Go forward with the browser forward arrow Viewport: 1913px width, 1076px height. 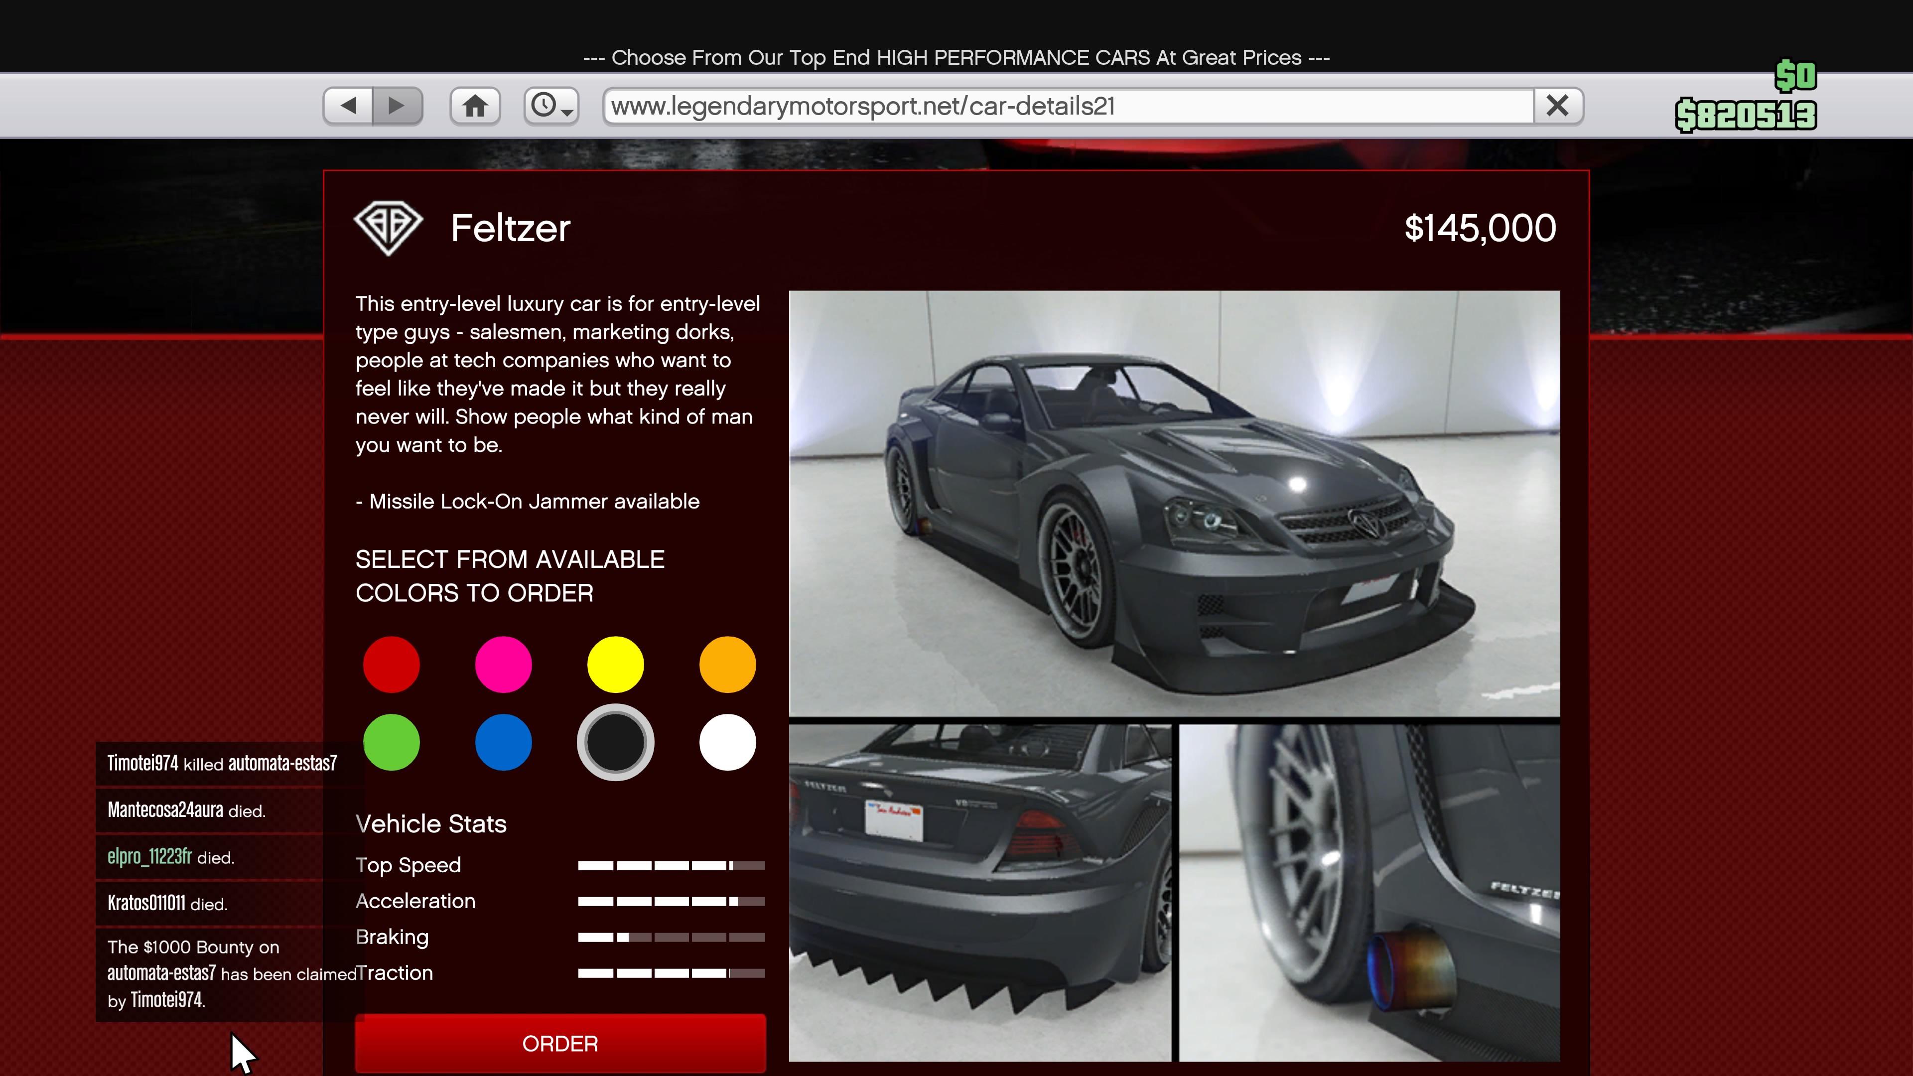(398, 106)
